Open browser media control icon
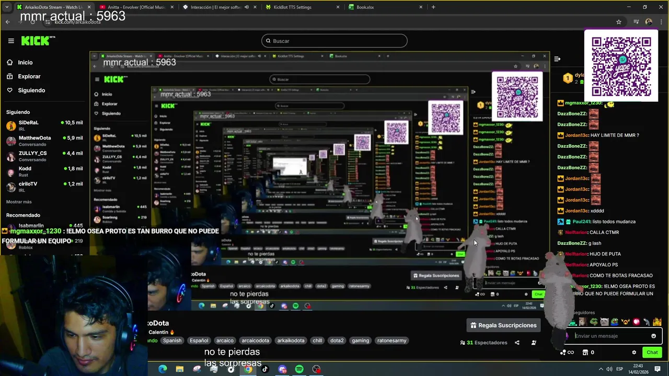The height and width of the screenshot is (376, 669). pos(636,22)
